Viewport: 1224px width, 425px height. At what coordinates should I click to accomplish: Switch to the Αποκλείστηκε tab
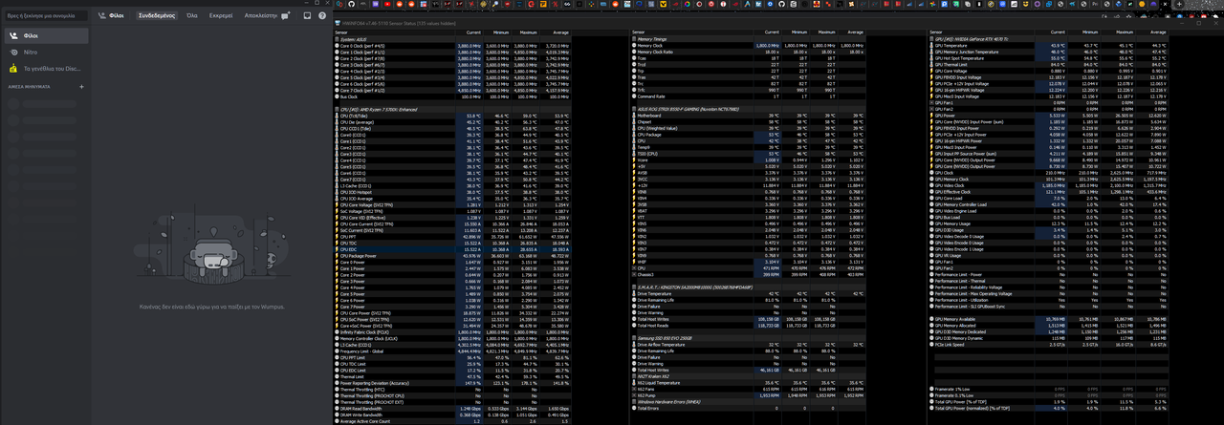tap(261, 16)
